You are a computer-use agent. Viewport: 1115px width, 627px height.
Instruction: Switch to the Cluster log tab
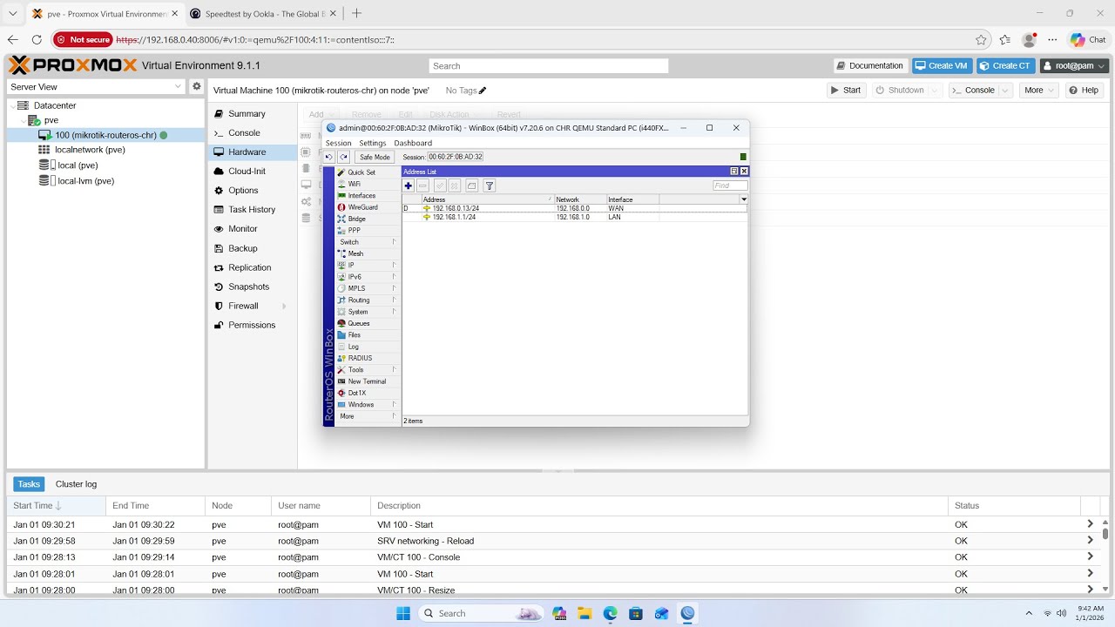(x=77, y=484)
